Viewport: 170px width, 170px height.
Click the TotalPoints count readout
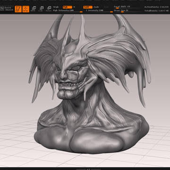157,10
